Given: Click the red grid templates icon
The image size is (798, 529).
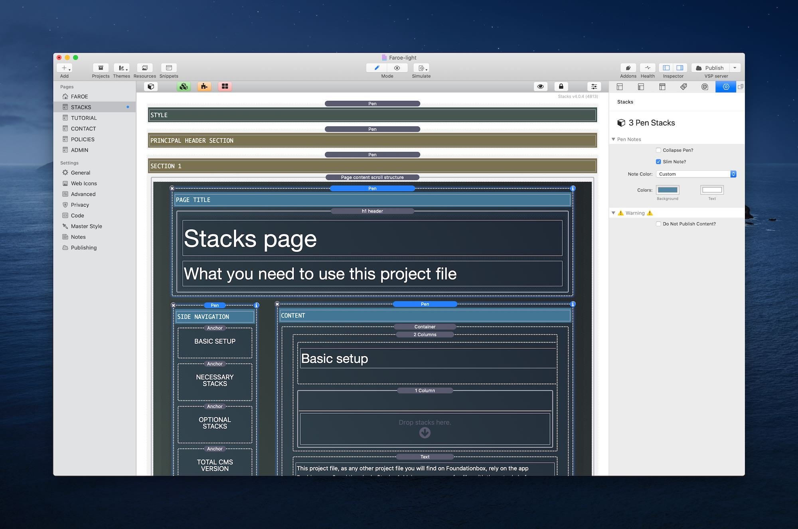Looking at the screenshot, I should [225, 87].
